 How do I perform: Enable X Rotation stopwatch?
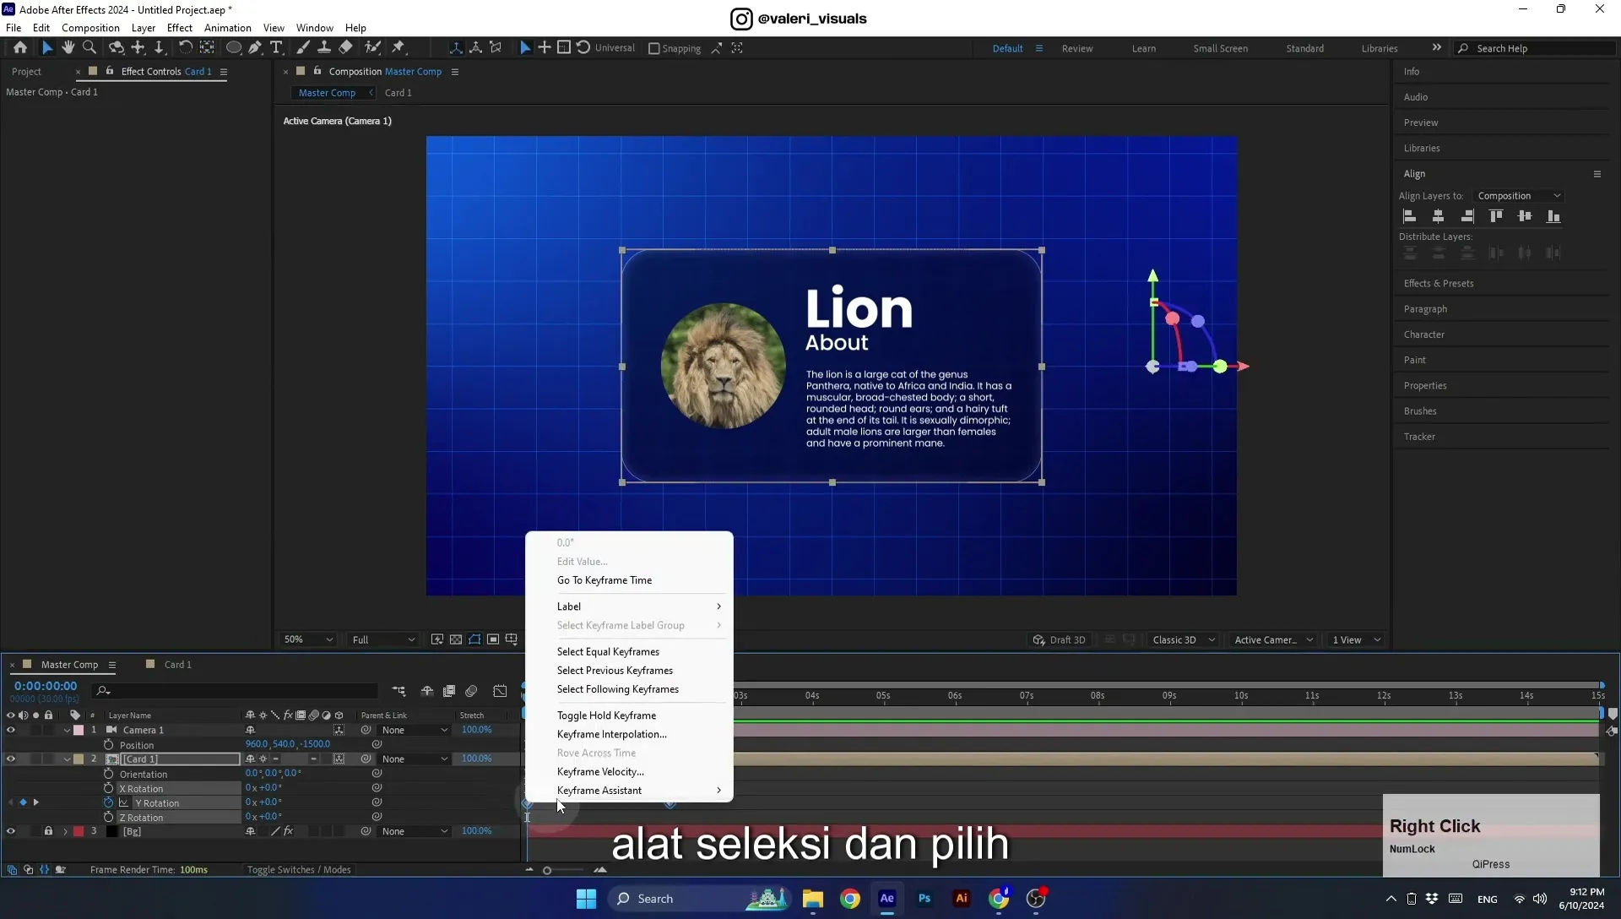click(x=108, y=788)
